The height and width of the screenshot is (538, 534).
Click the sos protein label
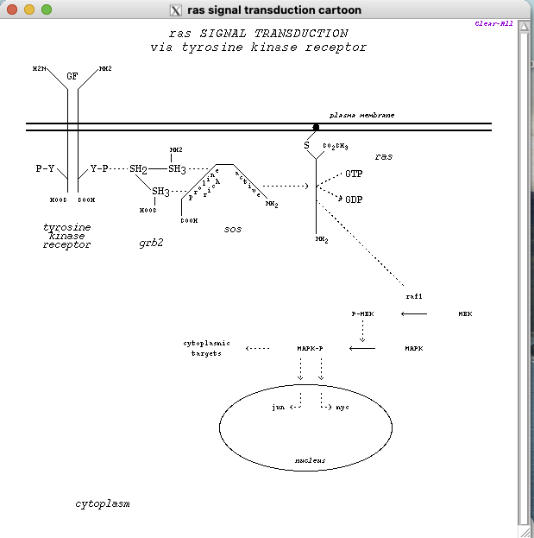[232, 230]
